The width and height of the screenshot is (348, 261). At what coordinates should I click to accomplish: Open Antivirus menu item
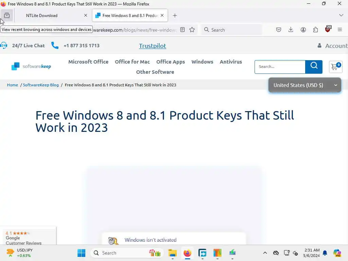tap(231, 62)
